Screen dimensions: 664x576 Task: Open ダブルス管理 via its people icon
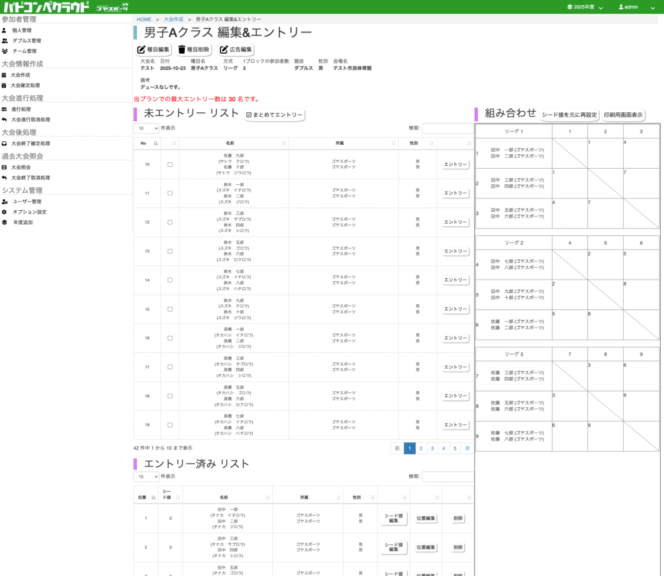(5, 41)
